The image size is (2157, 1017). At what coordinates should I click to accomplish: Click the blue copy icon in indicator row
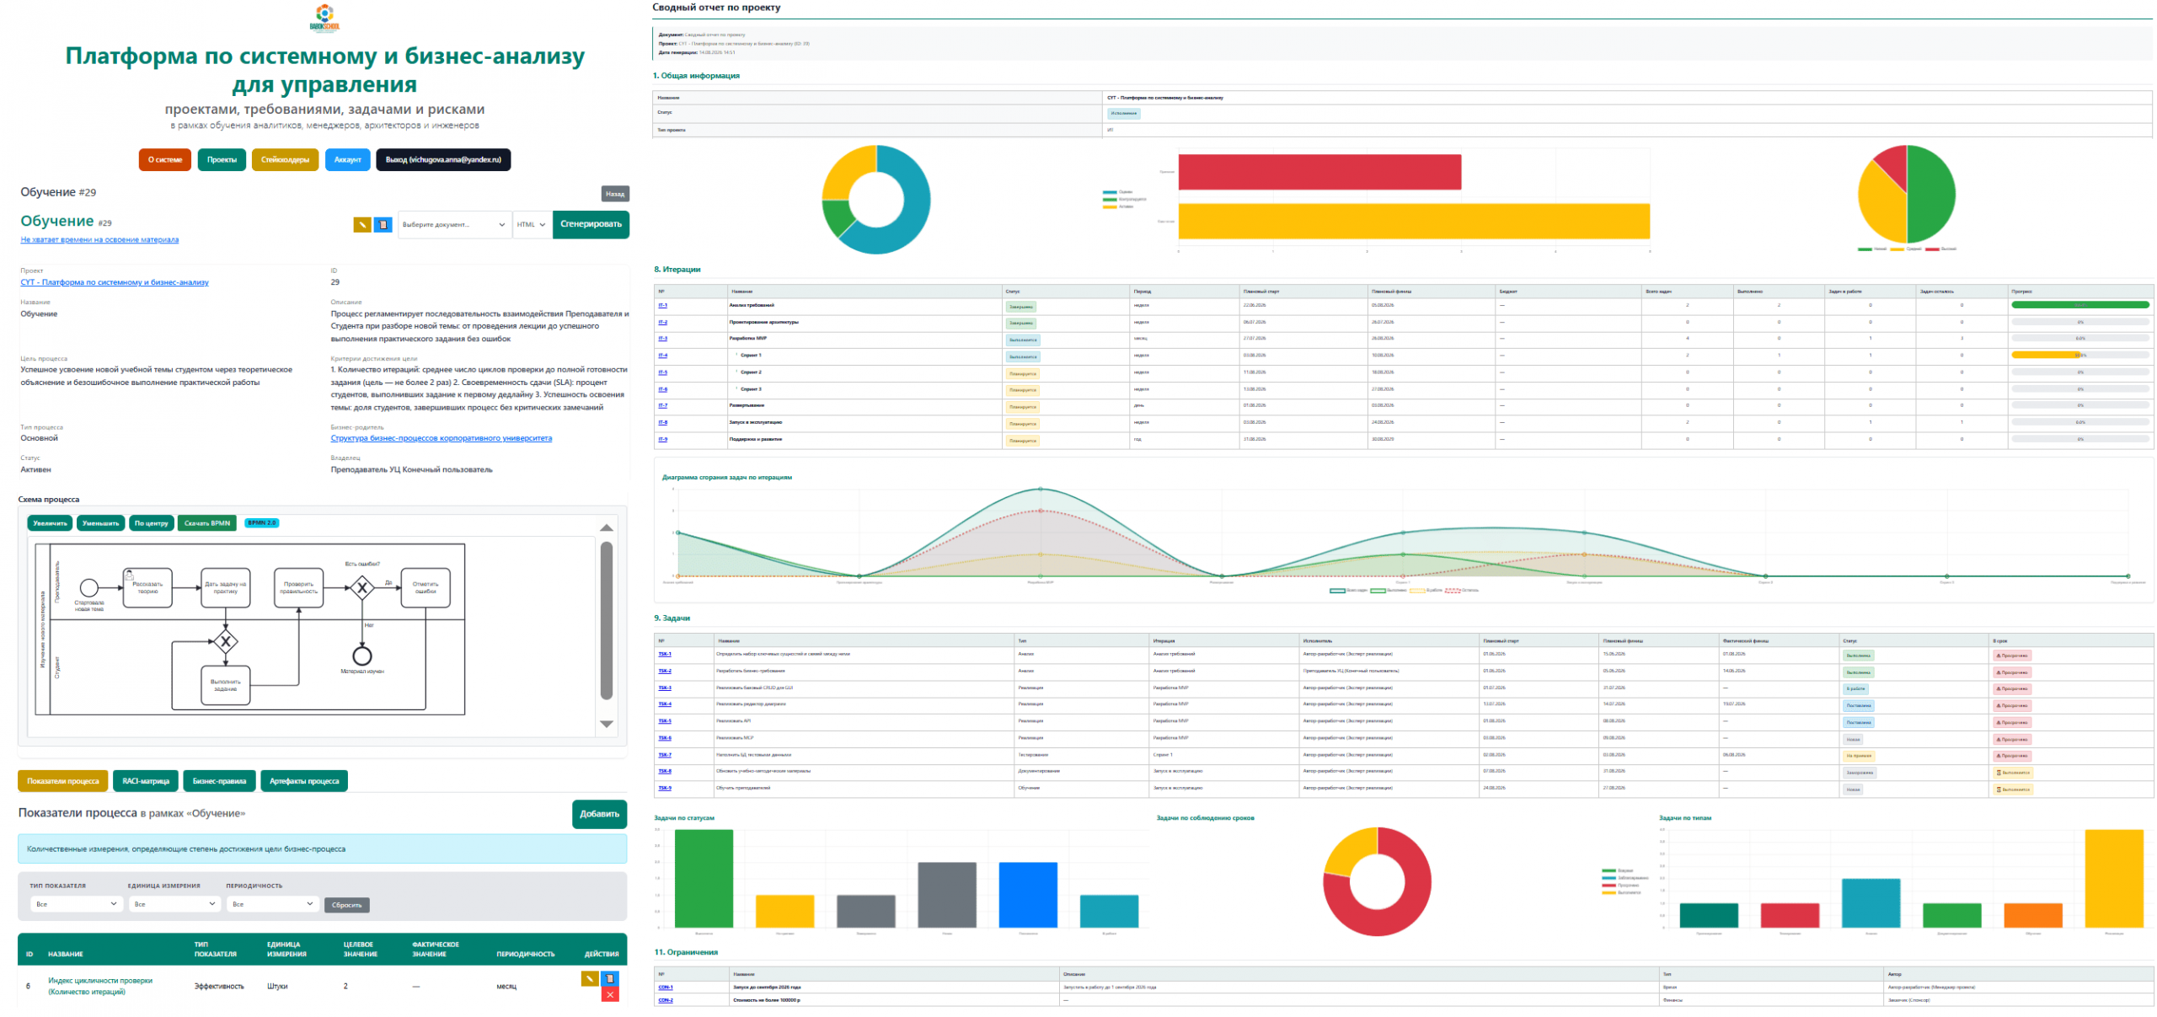coord(610,978)
